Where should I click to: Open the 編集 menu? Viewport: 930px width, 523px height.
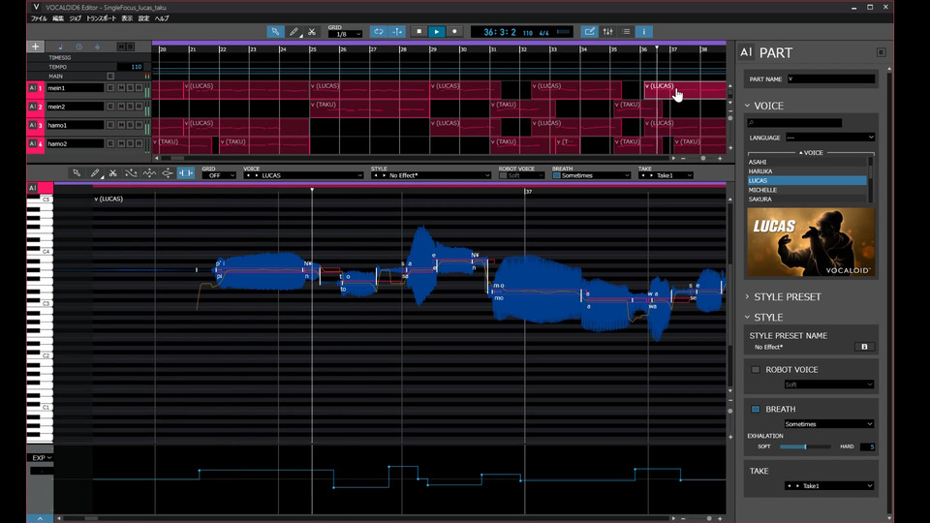coord(57,18)
